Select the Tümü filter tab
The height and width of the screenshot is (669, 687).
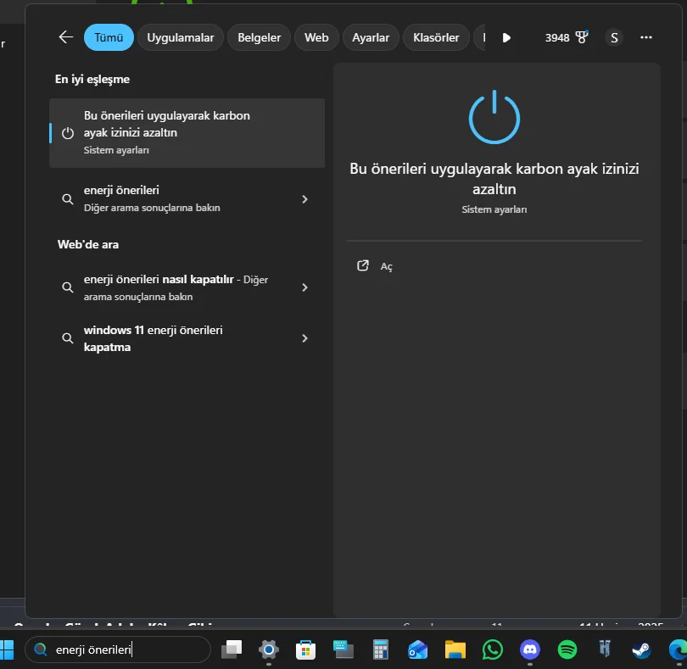click(x=109, y=37)
